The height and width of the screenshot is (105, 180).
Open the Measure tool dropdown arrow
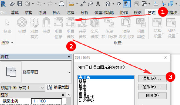[x=77, y=4]
